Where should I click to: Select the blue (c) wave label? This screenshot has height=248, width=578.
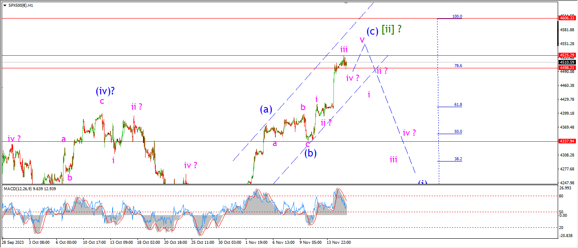[x=372, y=31]
